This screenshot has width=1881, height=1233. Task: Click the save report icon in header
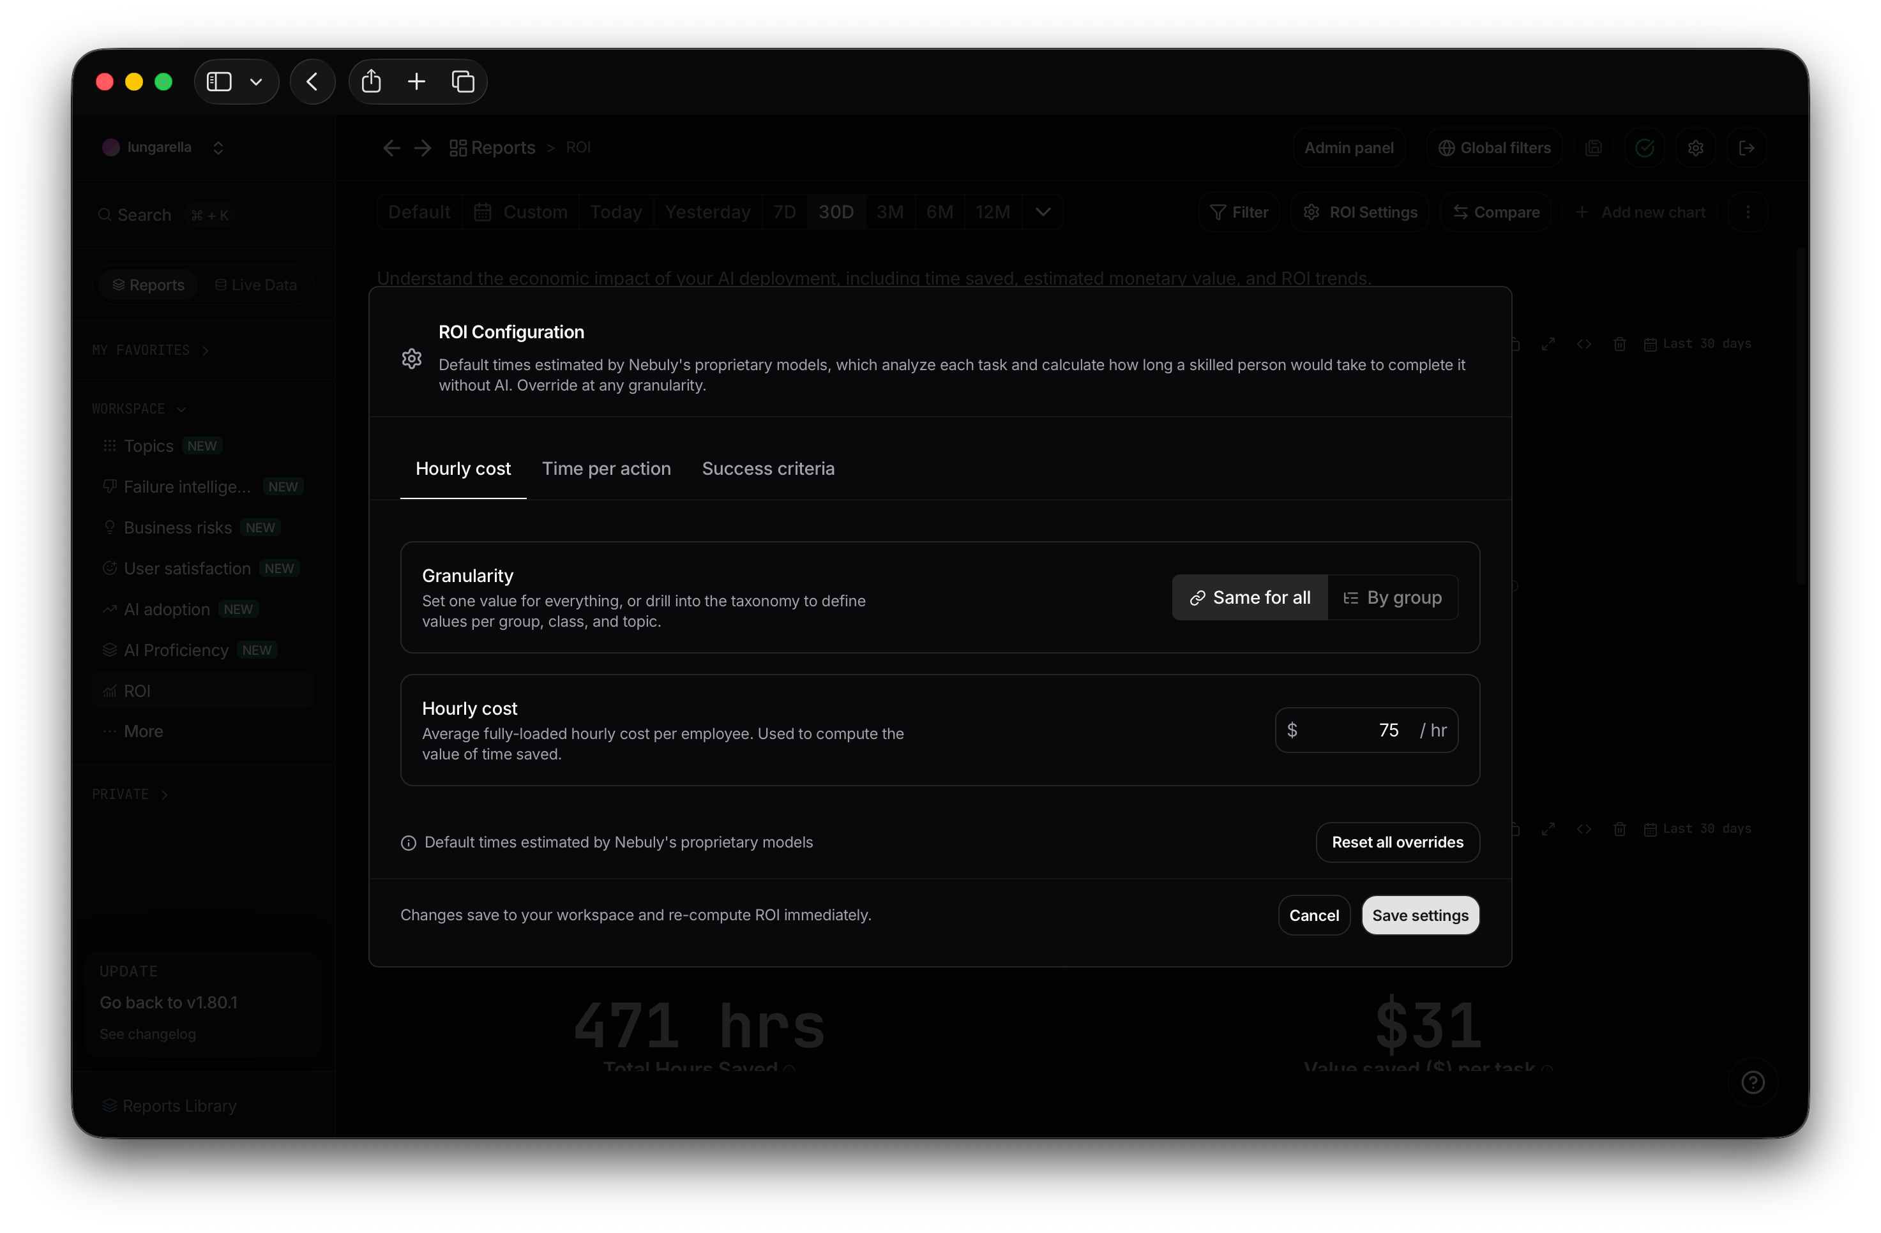pyautogui.click(x=1594, y=147)
